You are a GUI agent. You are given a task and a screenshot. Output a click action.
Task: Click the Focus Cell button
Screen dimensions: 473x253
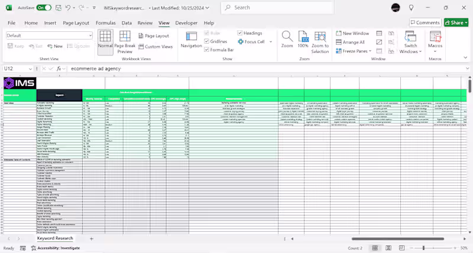251,42
